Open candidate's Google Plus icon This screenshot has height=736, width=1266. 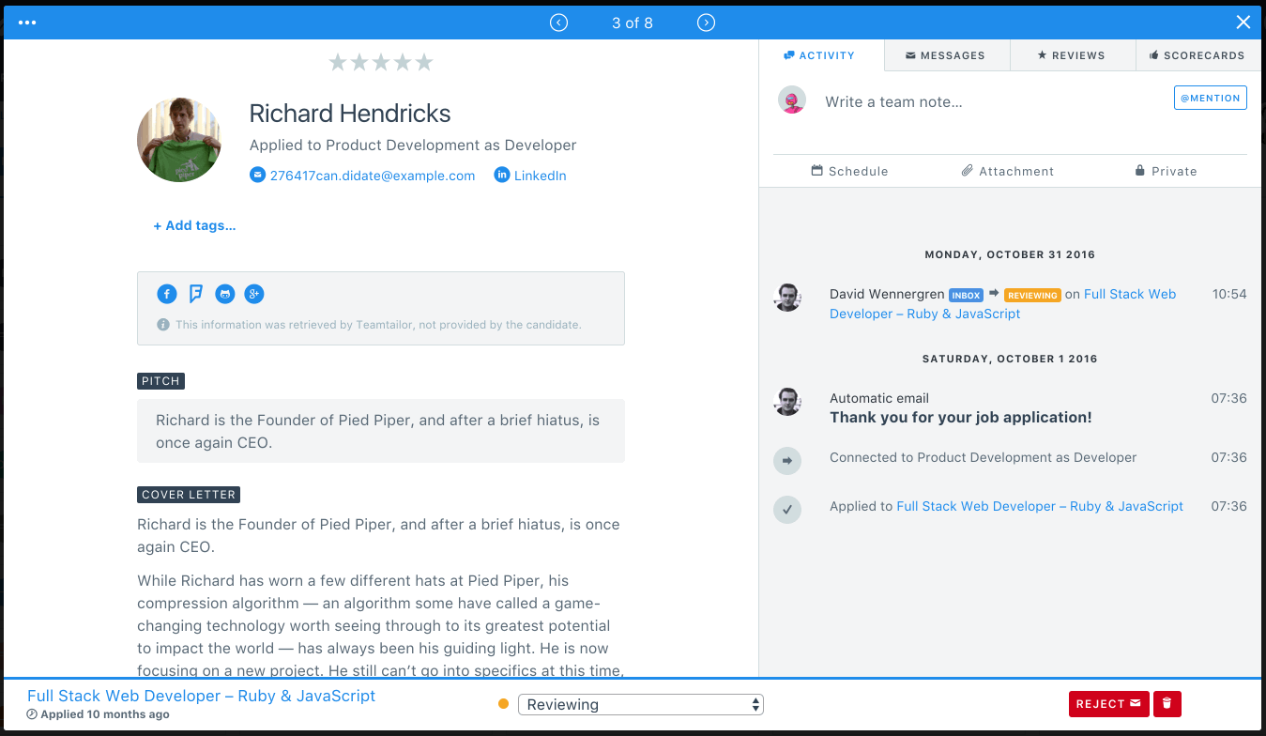click(x=253, y=294)
